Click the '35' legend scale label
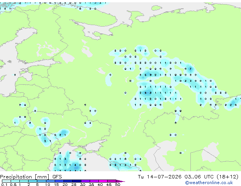The image size is (241, 186). click(x=91, y=184)
